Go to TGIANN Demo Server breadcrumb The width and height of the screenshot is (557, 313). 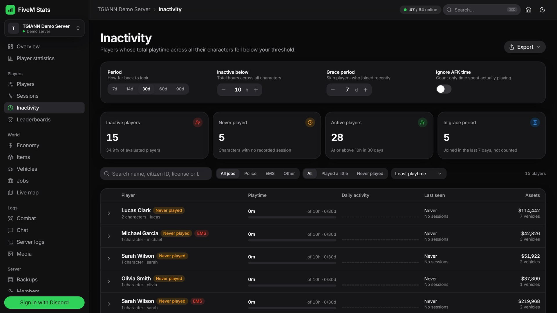(124, 10)
